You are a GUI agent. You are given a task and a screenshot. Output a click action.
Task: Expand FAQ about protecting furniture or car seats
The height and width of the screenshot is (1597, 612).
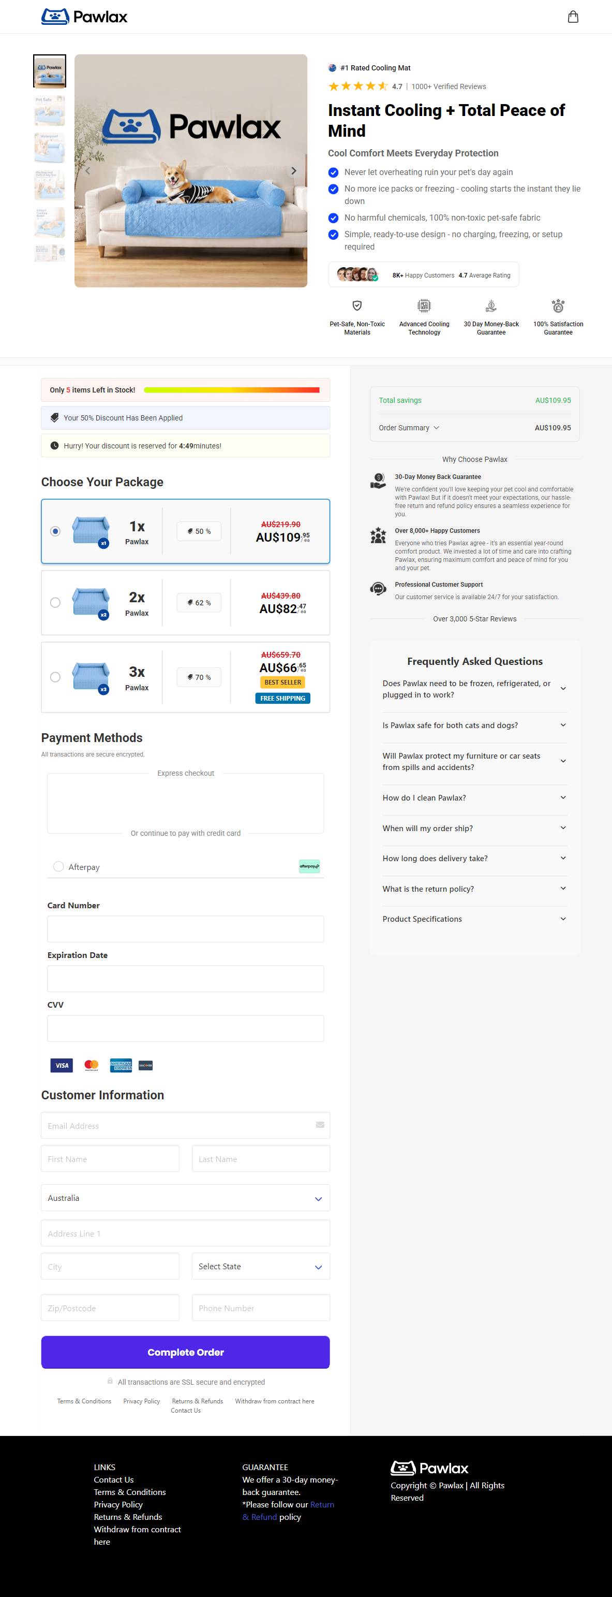(474, 761)
